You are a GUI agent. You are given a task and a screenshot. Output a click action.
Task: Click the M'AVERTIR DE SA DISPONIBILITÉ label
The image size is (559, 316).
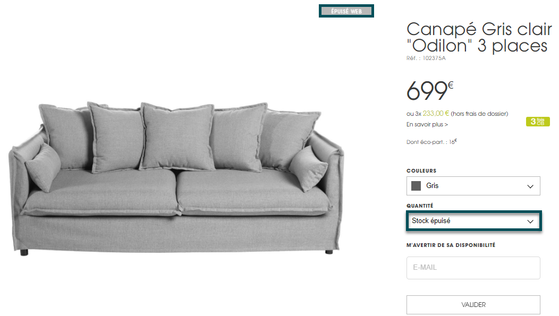pos(451,245)
